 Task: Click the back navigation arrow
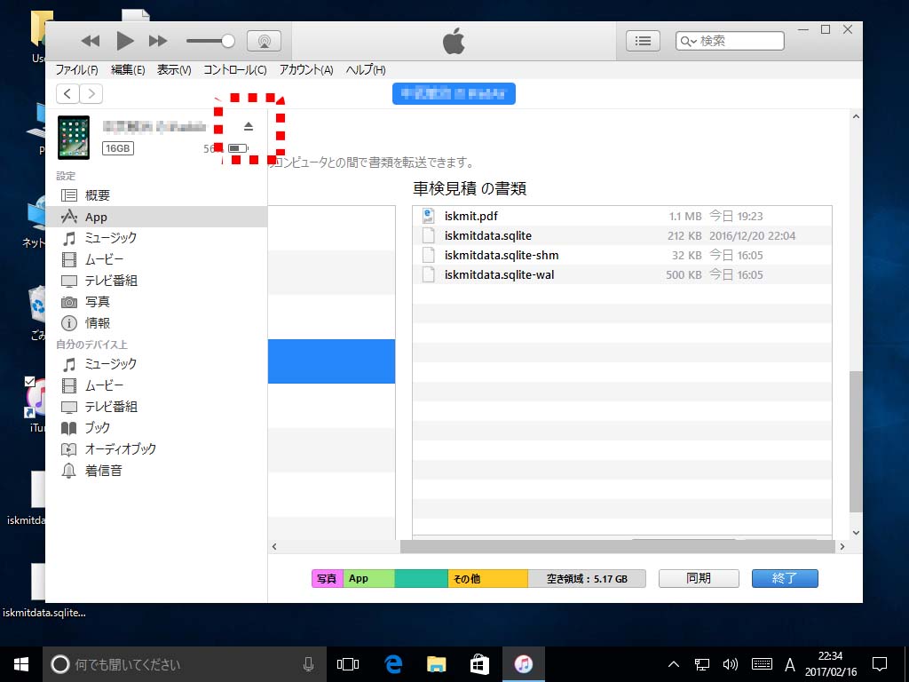coord(67,93)
